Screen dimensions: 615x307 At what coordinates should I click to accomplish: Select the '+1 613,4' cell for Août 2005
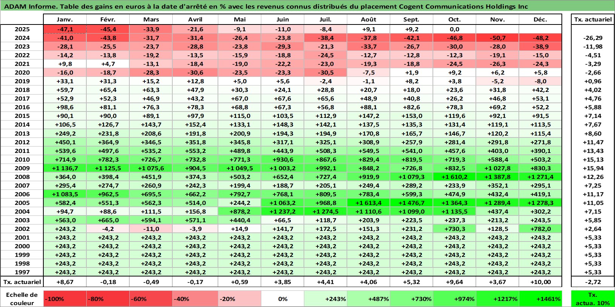pos(369,203)
